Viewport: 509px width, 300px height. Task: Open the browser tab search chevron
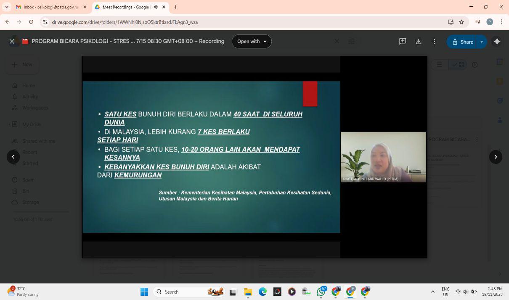coord(7,7)
